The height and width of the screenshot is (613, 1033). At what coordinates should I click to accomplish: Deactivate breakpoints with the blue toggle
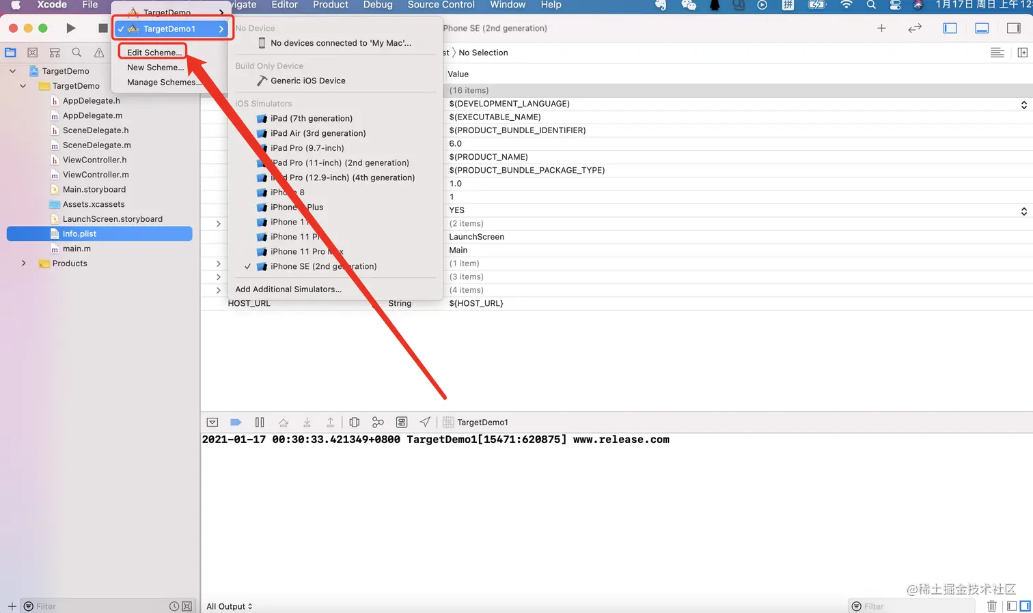point(236,423)
